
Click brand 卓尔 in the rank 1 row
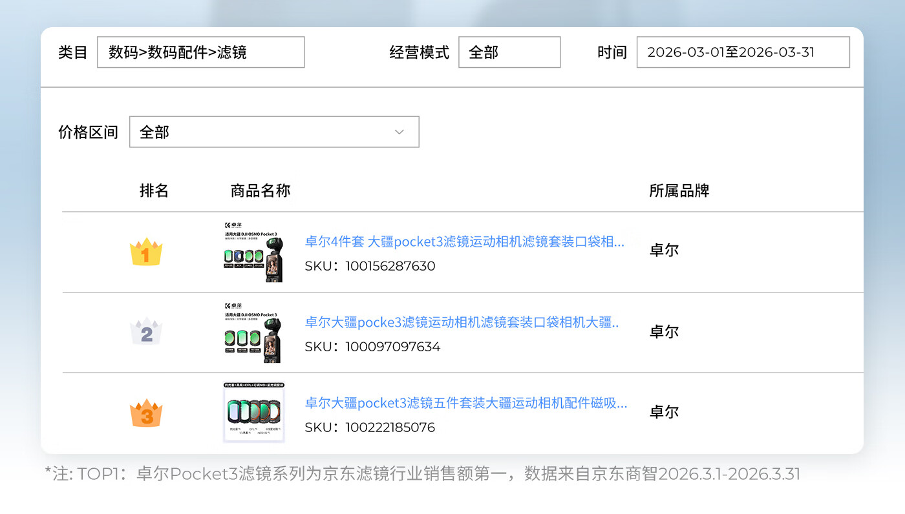coord(664,251)
